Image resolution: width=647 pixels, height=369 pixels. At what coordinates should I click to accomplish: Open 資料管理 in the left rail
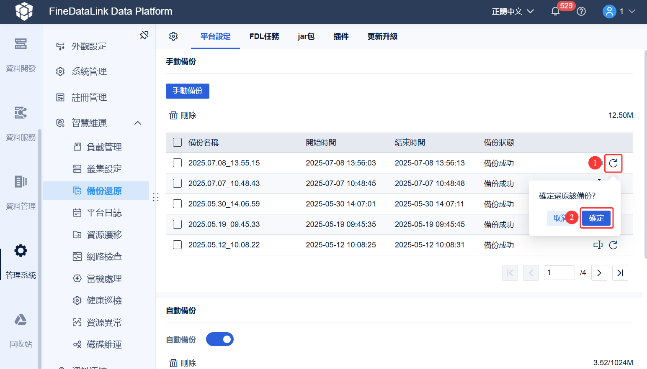tap(21, 193)
